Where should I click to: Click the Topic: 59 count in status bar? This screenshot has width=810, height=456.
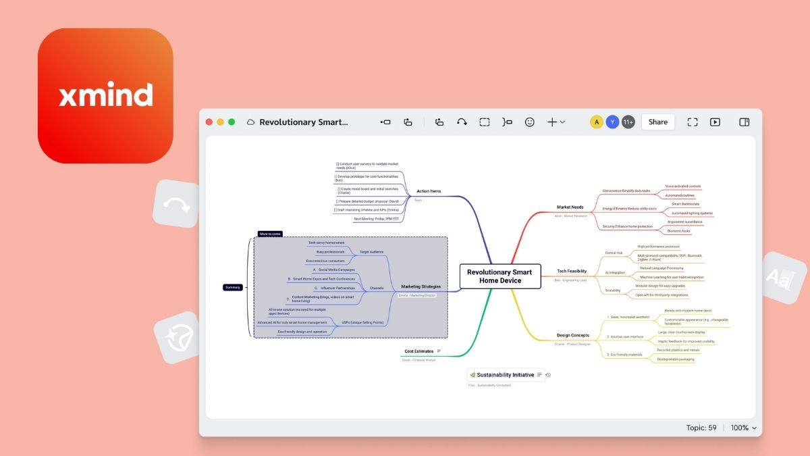click(701, 428)
